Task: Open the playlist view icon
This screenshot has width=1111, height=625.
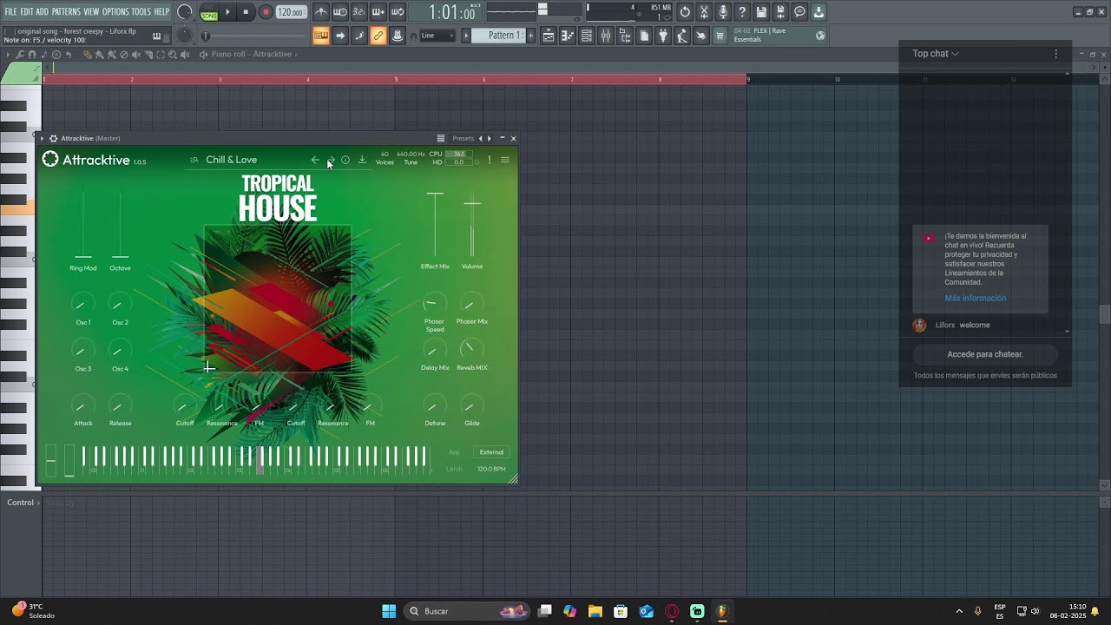Action: pos(549,36)
